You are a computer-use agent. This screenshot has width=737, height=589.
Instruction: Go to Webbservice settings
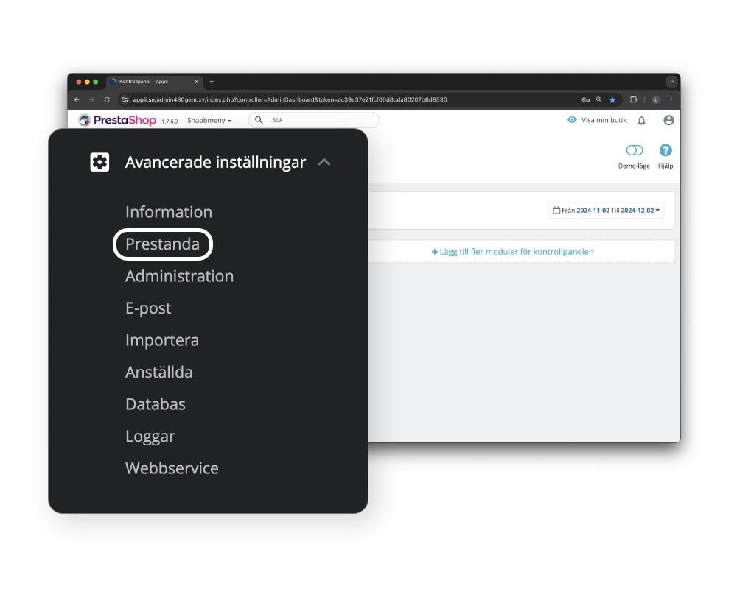click(x=172, y=468)
